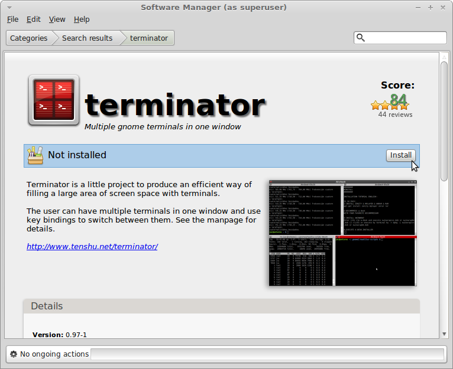Viewport: 453px width, 369px height.
Task: Open the tenshu.net terminator link
Action: point(92,246)
